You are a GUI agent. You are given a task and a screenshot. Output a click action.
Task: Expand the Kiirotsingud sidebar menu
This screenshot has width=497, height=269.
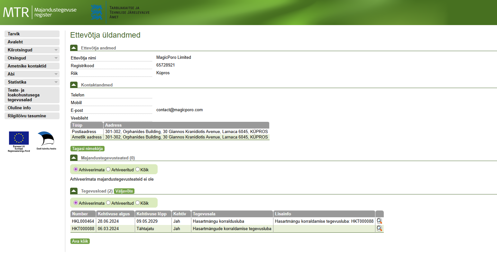32,50
